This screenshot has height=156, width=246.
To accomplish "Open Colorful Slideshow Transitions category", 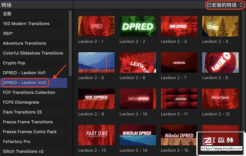I will (34, 53).
